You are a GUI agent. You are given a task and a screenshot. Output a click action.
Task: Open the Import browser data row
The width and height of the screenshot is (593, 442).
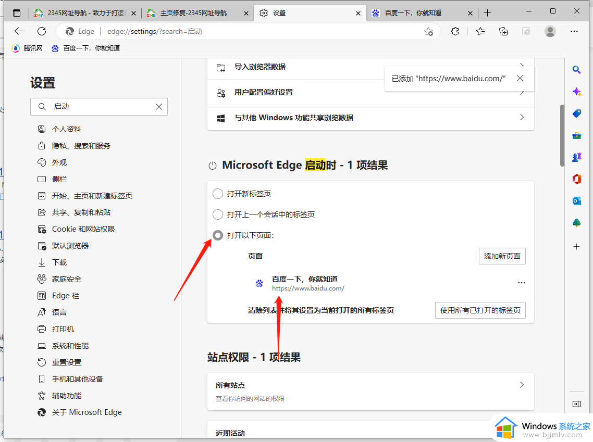(370, 67)
